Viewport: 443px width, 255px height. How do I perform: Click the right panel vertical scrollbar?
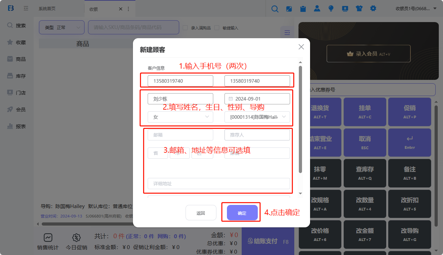[x=436, y=165]
